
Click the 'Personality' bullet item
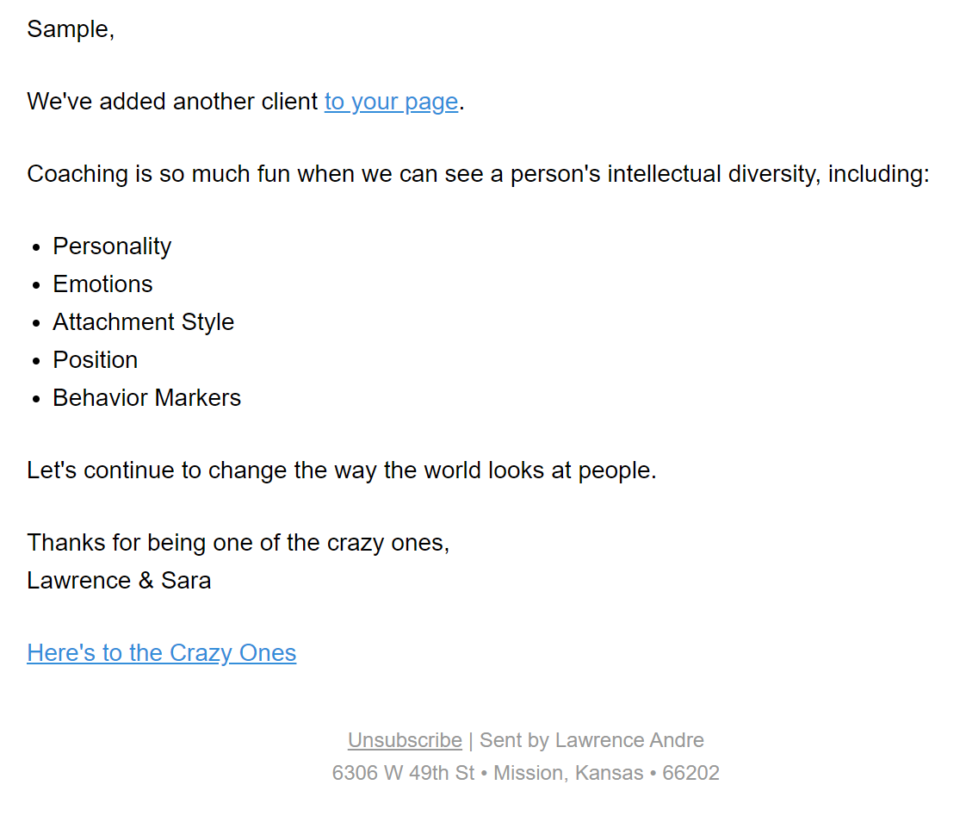(112, 246)
